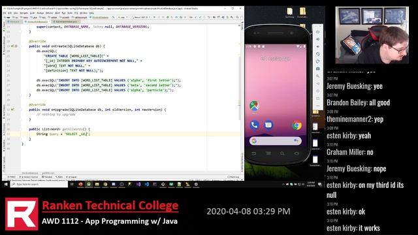Click the taskbar clock

311,184
